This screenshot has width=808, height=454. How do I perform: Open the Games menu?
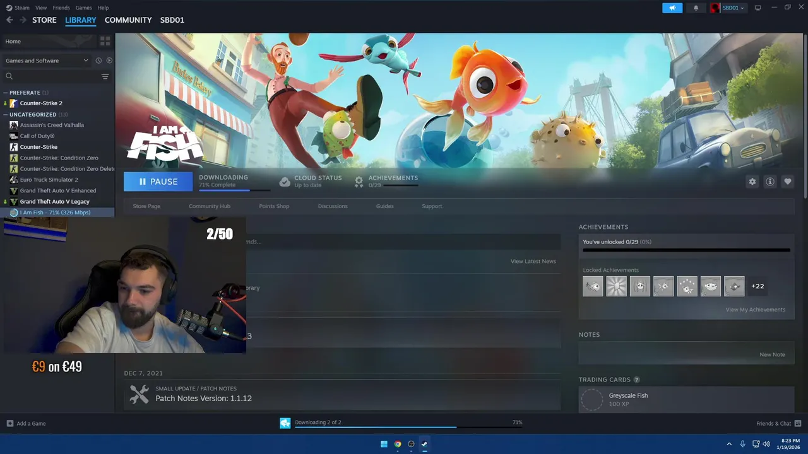point(83,8)
